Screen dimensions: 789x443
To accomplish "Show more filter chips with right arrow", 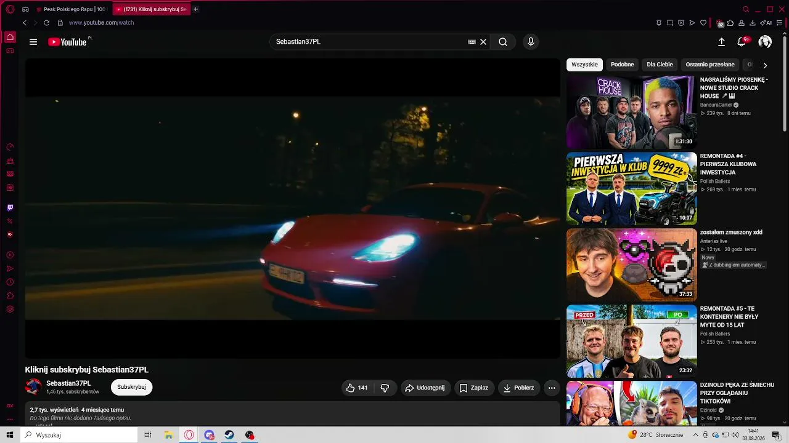I will click(x=765, y=65).
